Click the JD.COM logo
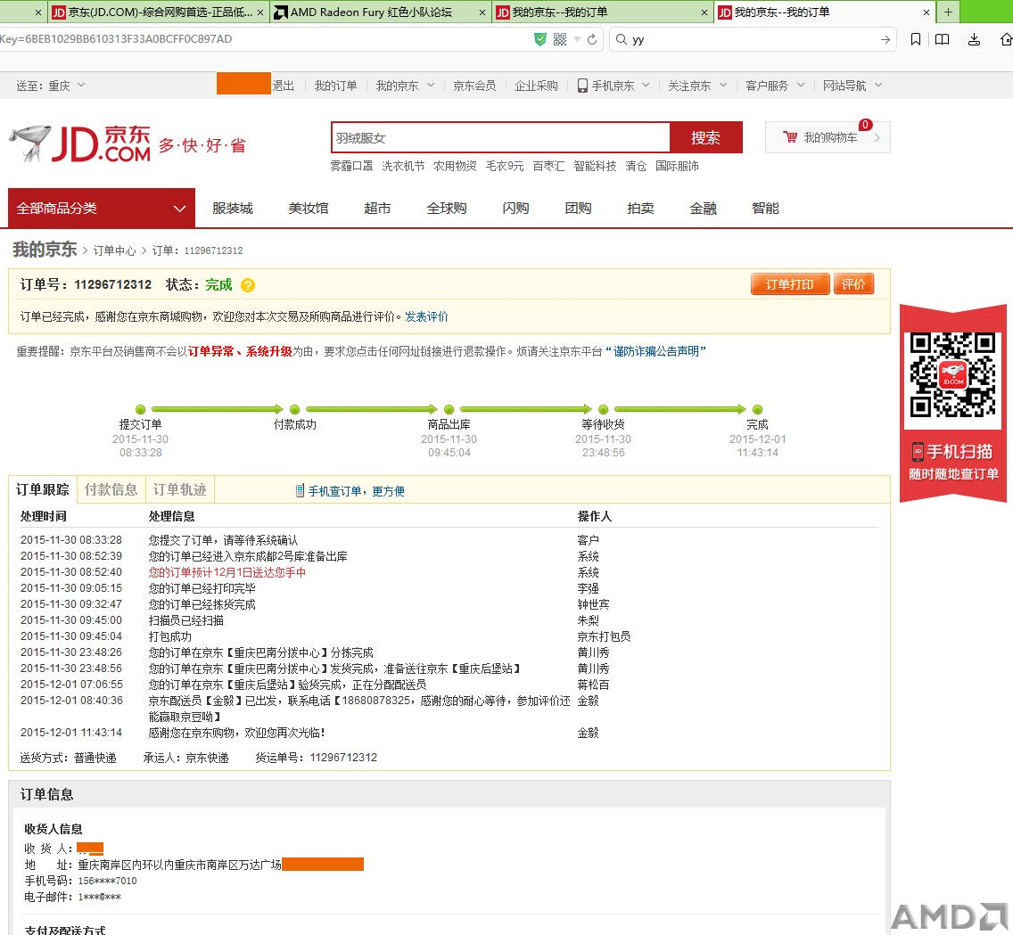The width and height of the screenshot is (1013, 935). click(x=81, y=144)
